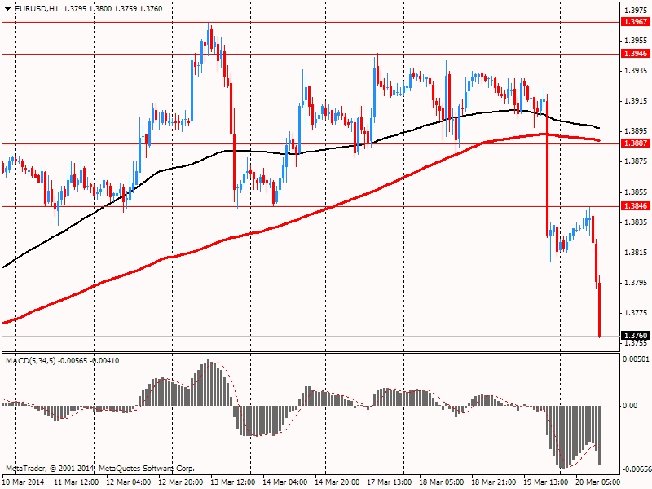
Task: Click the 1.3855 price scale value
Action: point(636,192)
